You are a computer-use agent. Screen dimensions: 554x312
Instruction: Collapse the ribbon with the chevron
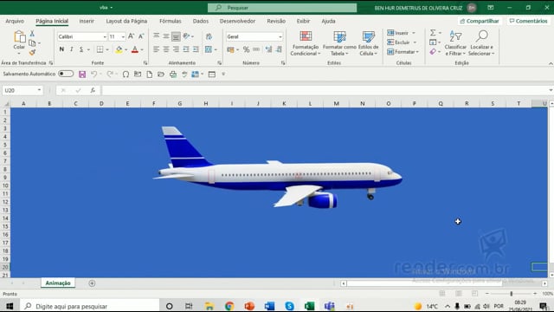(551, 63)
